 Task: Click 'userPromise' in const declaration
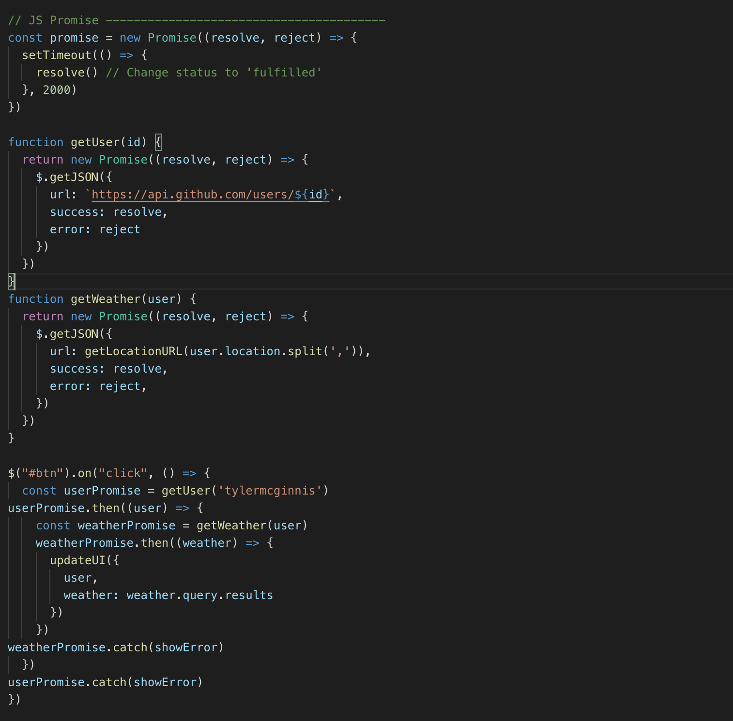coord(102,491)
